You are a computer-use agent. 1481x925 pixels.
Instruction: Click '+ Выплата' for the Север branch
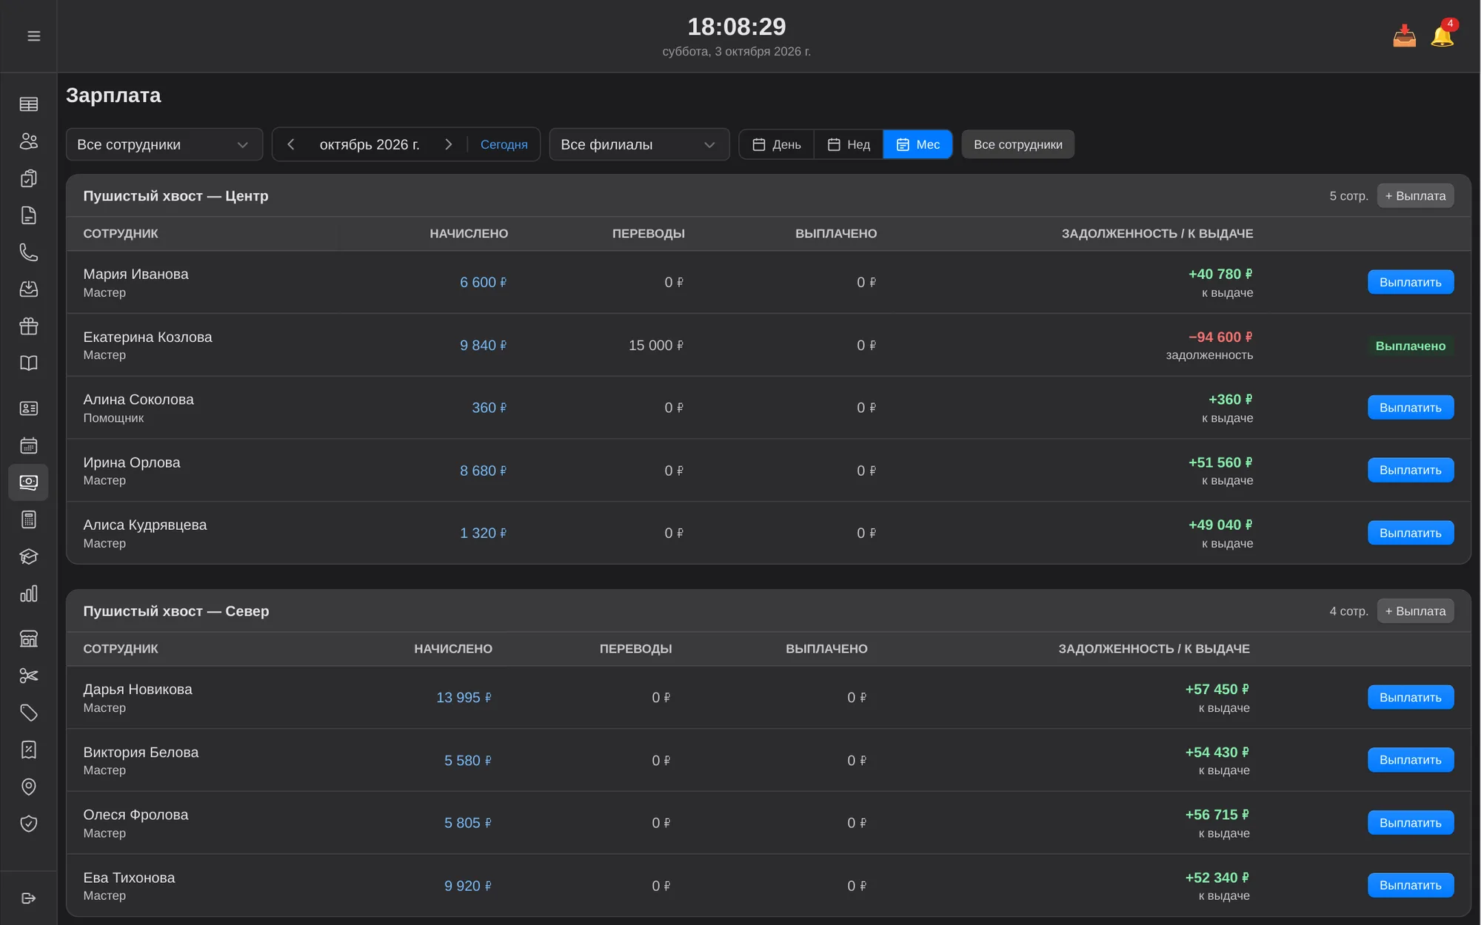(x=1415, y=611)
